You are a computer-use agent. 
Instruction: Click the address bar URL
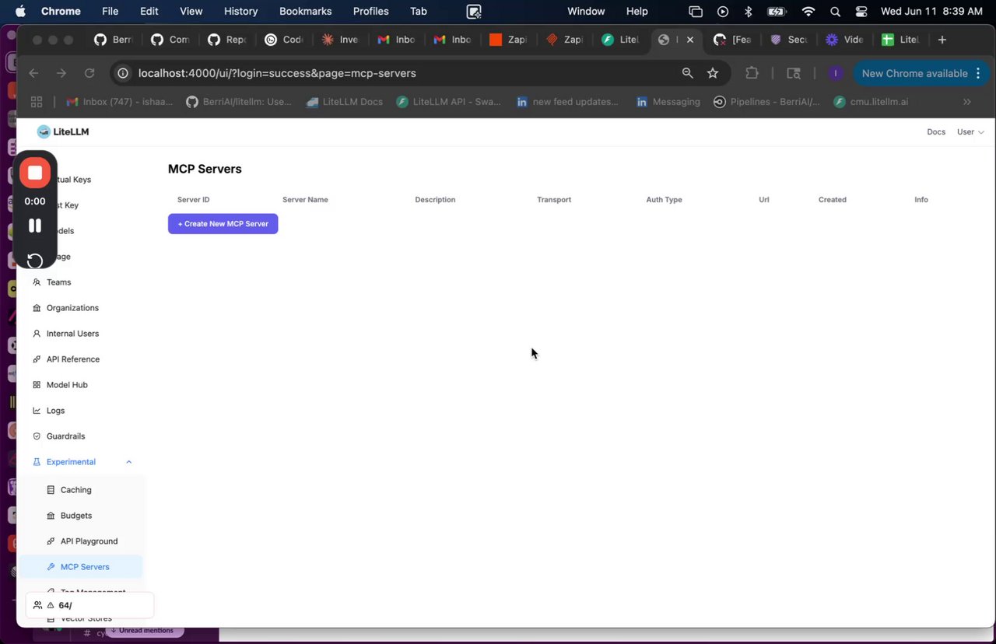[x=277, y=73]
